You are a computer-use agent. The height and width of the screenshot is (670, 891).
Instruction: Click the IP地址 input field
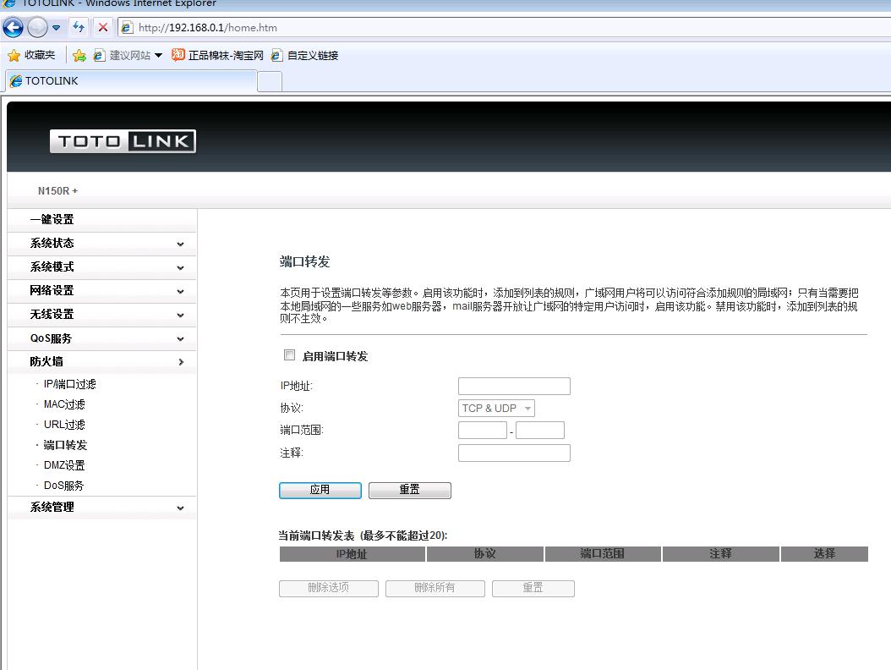pyautogui.click(x=514, y=387)
